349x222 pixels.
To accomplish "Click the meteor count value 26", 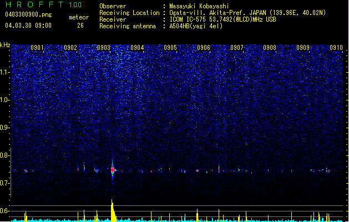I will click(x=80, y=26).
